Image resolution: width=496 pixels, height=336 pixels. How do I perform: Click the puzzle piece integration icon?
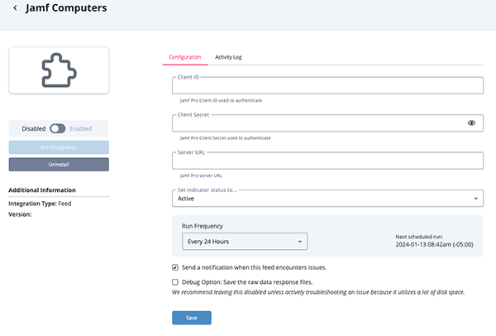point(58,70)
